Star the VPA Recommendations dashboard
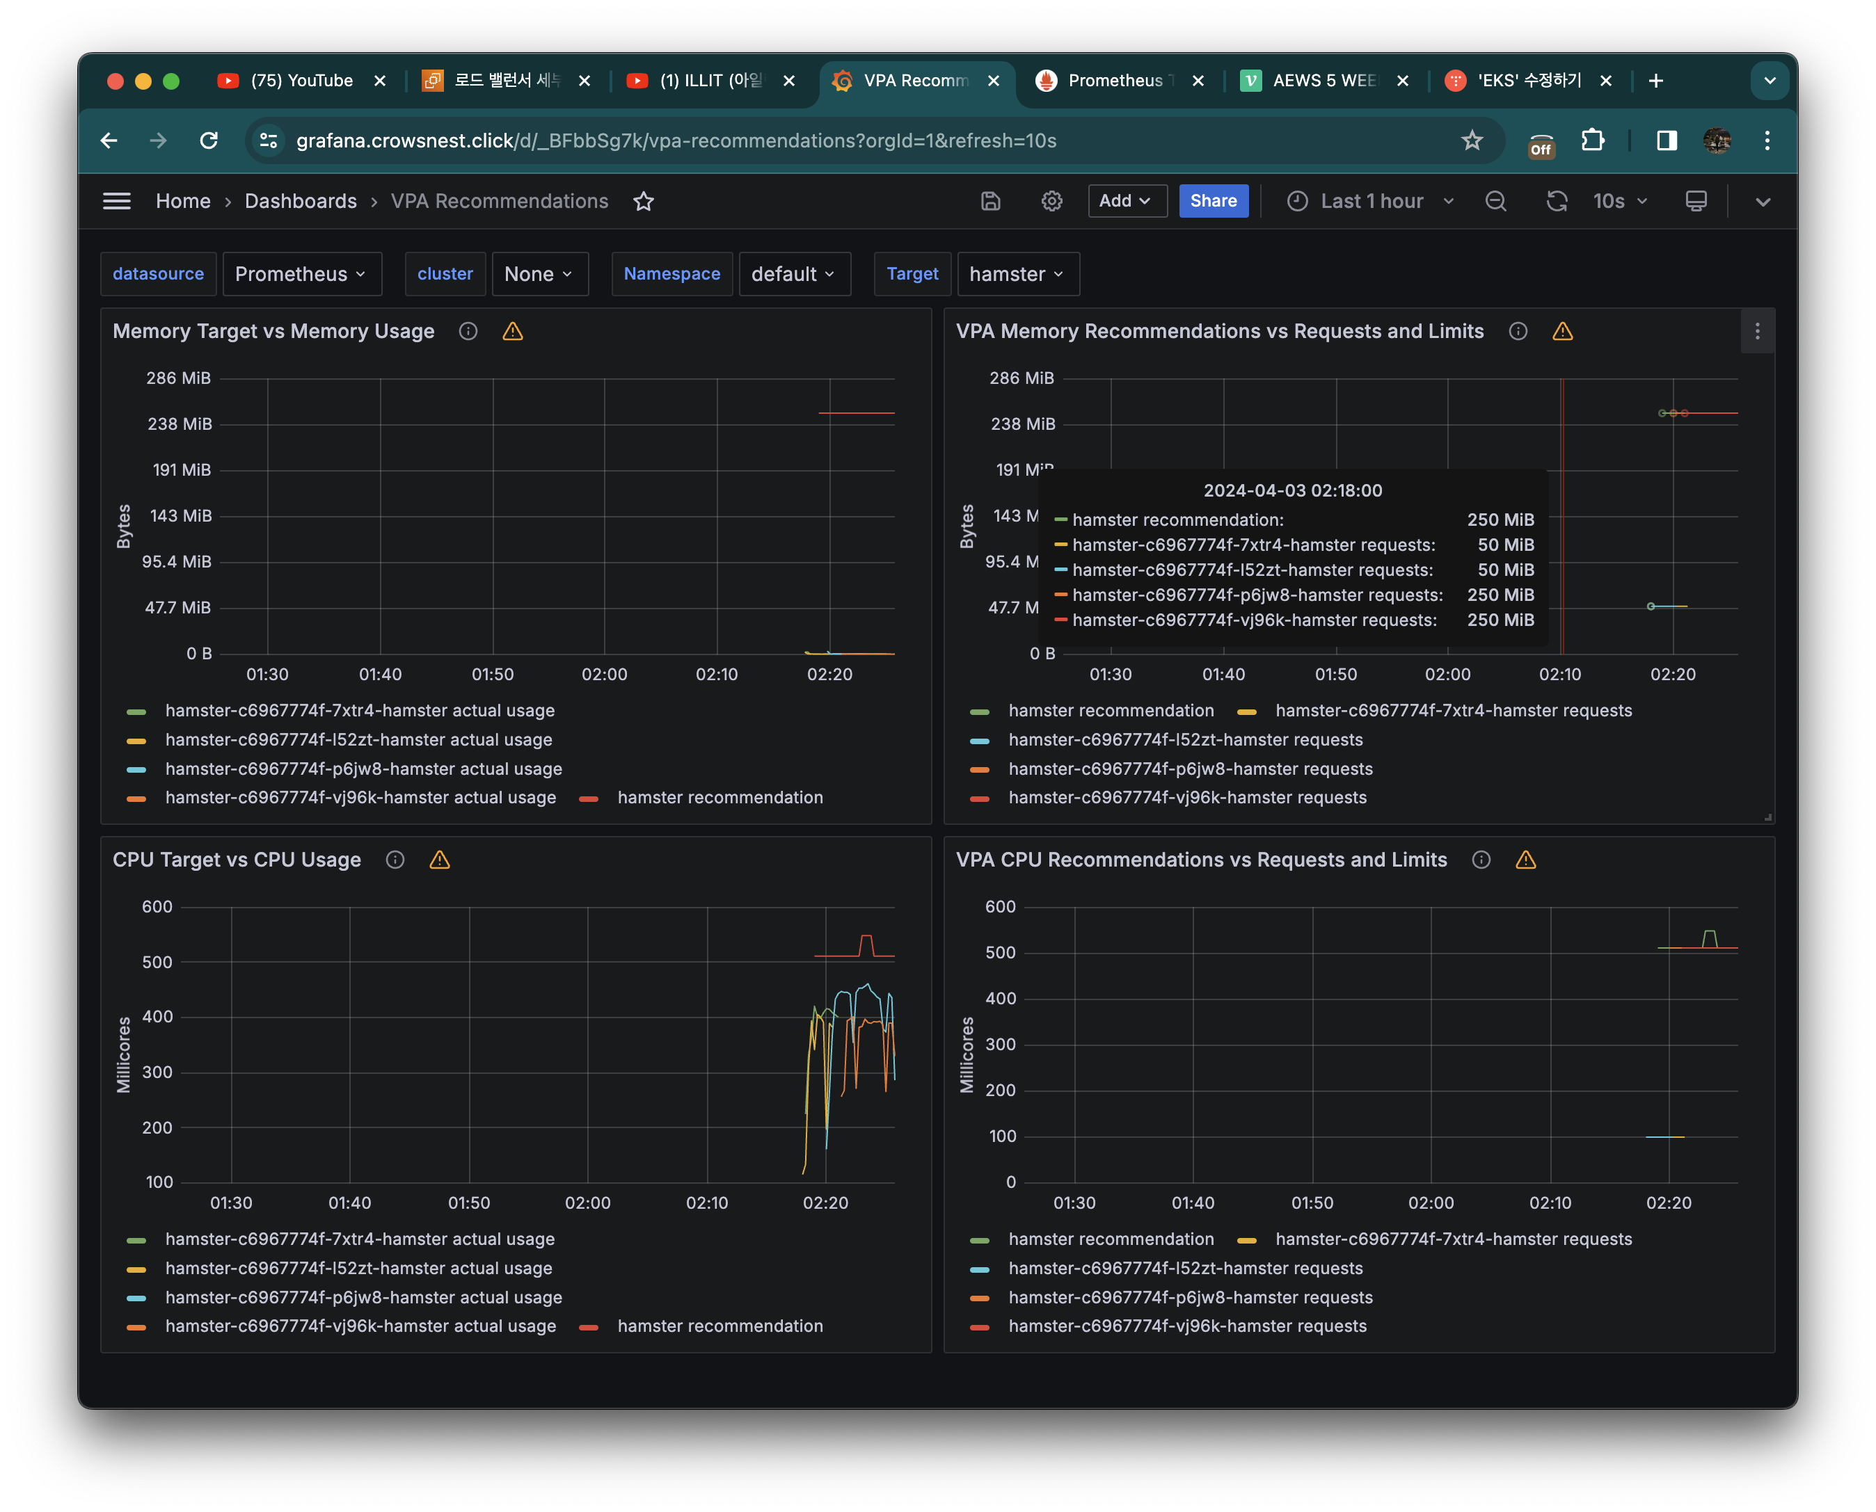 pyautogui.click(x=643, y=201)
